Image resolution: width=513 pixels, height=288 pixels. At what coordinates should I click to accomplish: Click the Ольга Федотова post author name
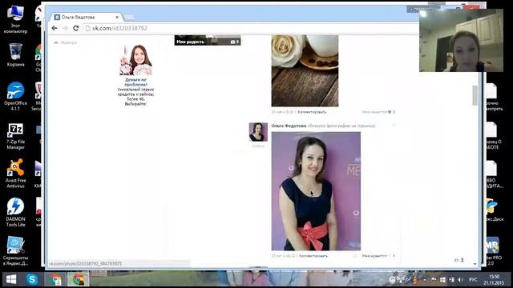tap(289, 126)
